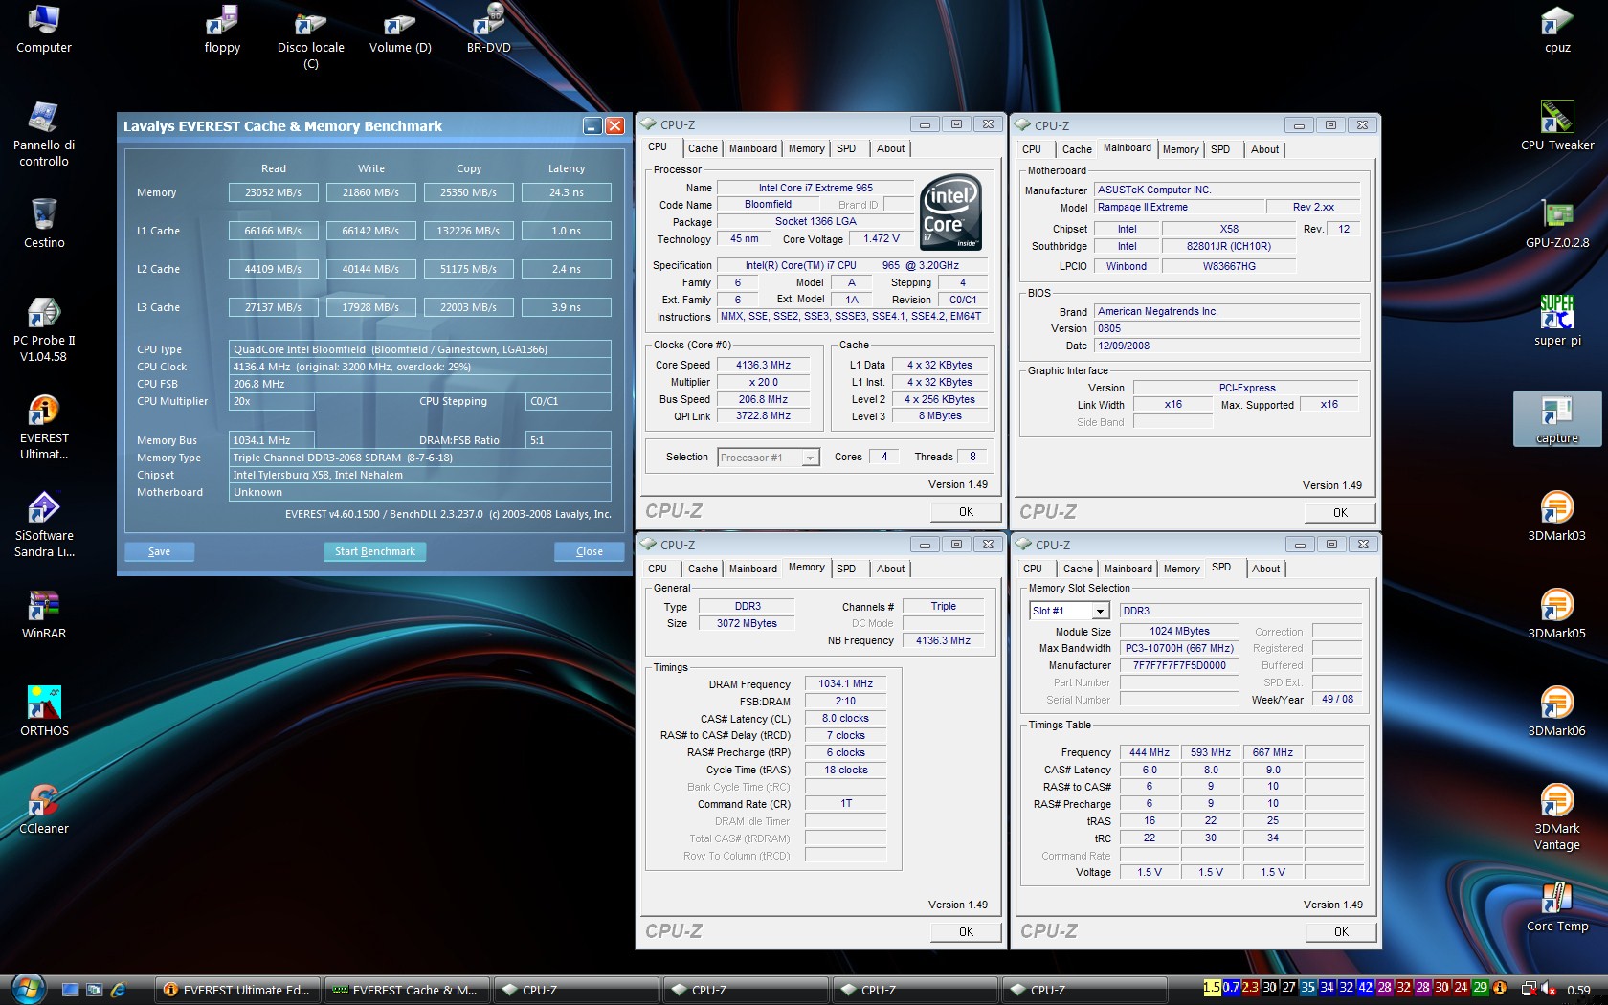The height and width of the screenshot is (1005, 1608).
Task: Launch EVEREST Ultimate desktop icon
Action: (44, 427)
